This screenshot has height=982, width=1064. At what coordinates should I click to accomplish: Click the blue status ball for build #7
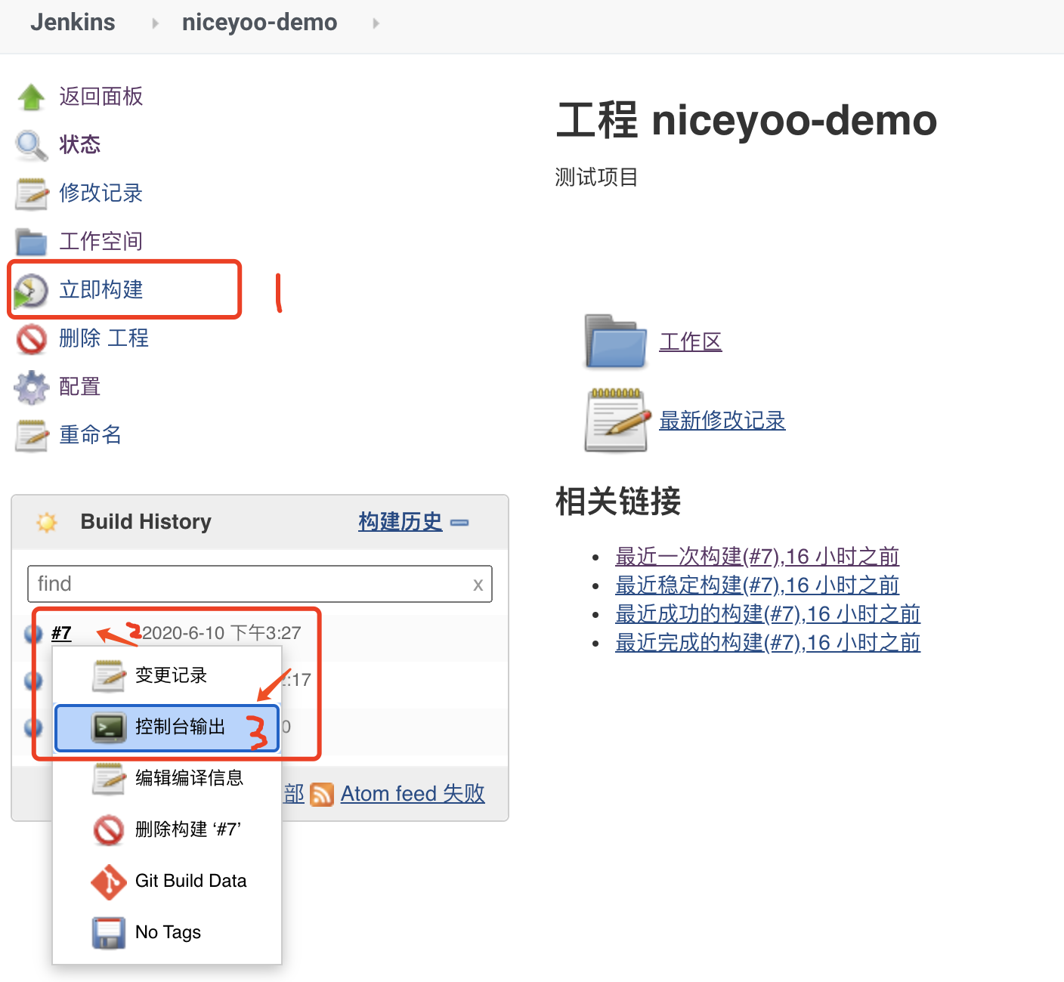point(33,633)
